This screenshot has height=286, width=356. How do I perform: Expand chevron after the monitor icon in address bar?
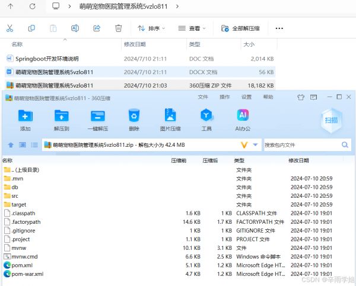point(69,7)
